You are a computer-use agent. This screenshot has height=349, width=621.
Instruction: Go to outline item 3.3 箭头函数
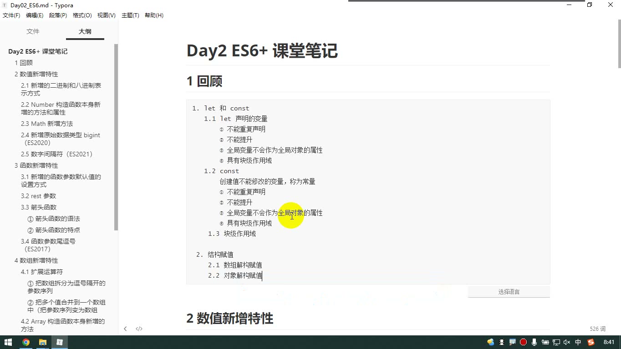pyautogui.click(x=39, y=207)
